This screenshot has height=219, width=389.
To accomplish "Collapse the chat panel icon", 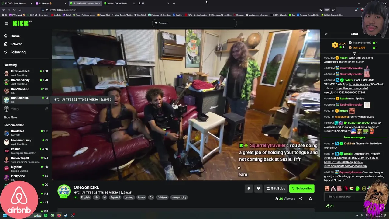I will pyautogui.click(x=326, y=34).
